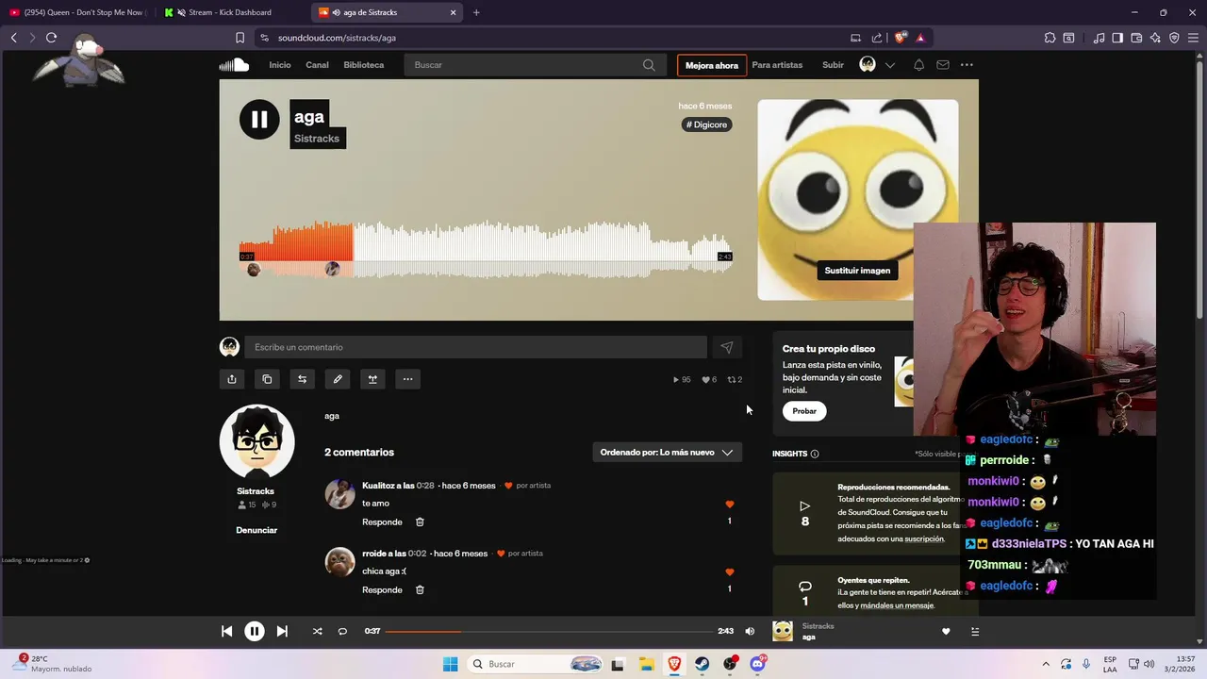The width and height of the screenshot is (1207, 679).
Task: Toggle like heart in bottom player bar
Action: click(x=946, y=632)
